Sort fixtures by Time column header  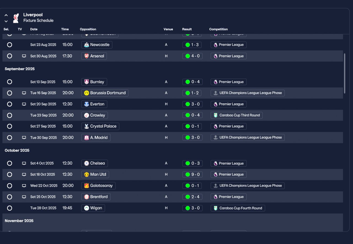tap(65, 29)
